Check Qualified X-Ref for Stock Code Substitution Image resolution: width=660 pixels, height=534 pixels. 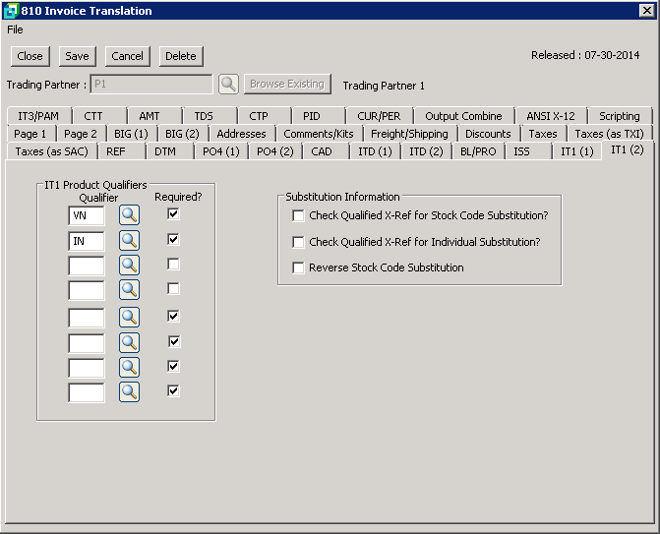[x=299, y=216]
